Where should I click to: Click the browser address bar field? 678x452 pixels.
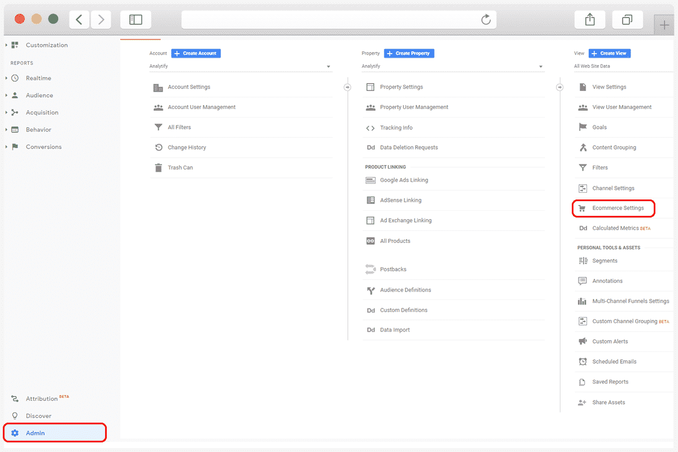click(x=339, y=20)
